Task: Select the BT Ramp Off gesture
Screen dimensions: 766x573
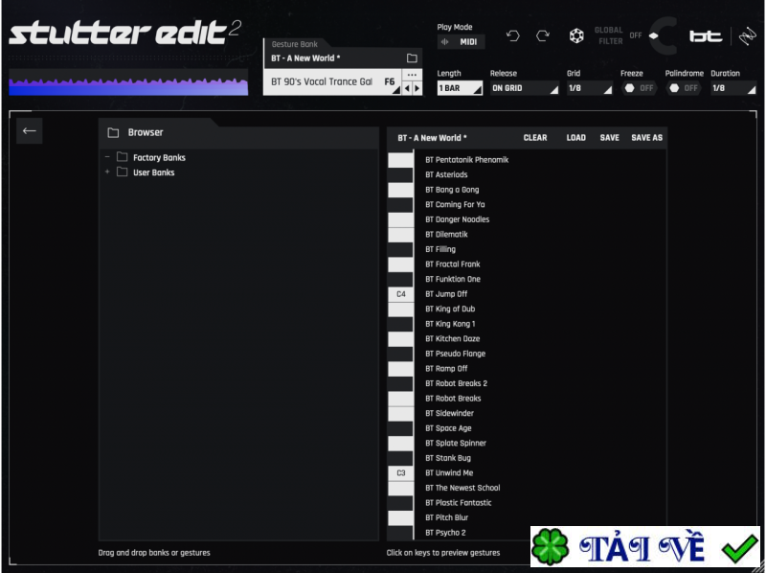Action: (x=446, y=369)
